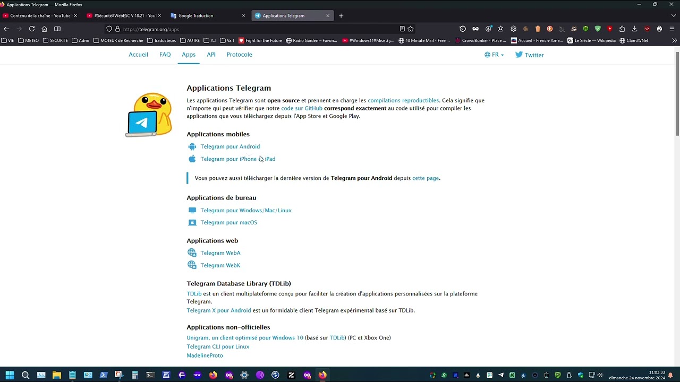The image size is (680, 382).
Task: Follow the code sur GitHub link
Action: [x=302, y=108]
